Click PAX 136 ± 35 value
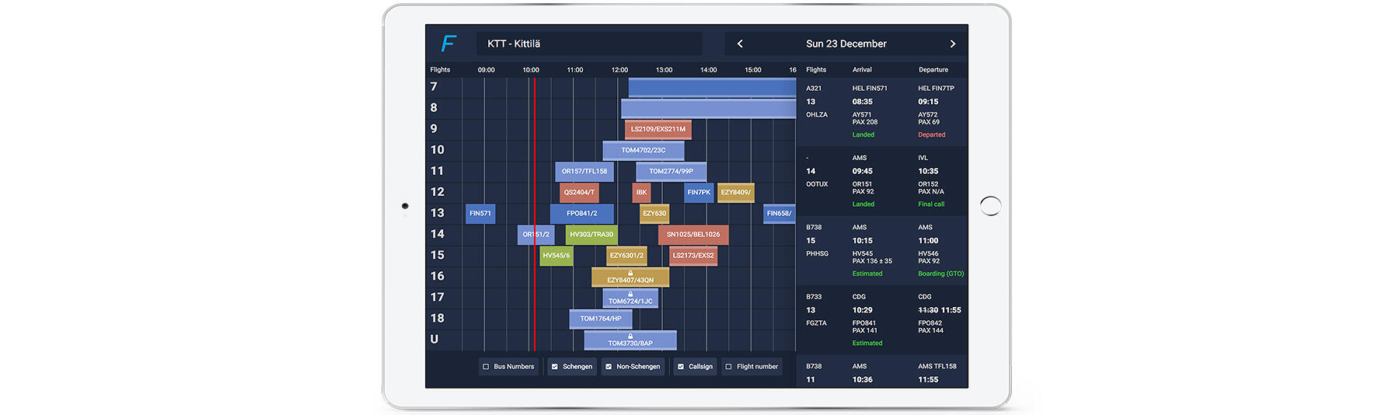This screenshot has width=1399, height=415. coord(872,261)
